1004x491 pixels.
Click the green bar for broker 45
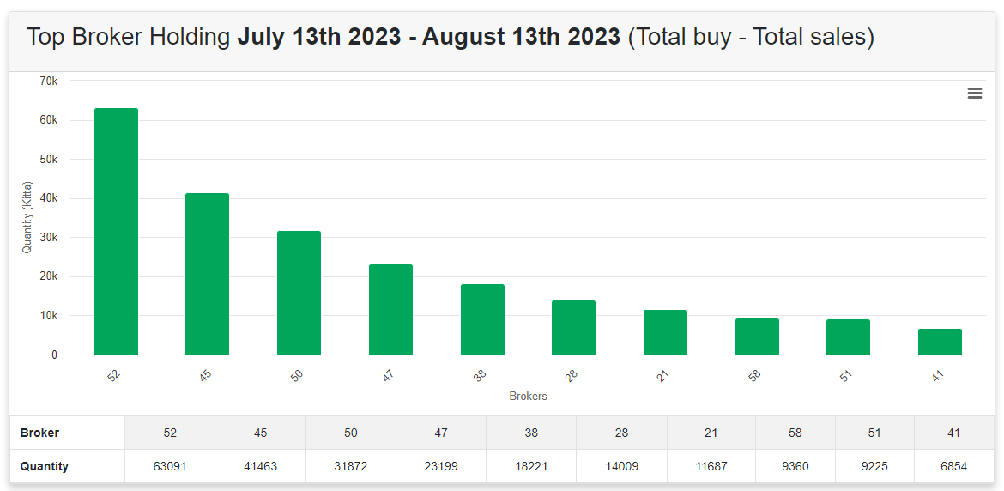208,274
